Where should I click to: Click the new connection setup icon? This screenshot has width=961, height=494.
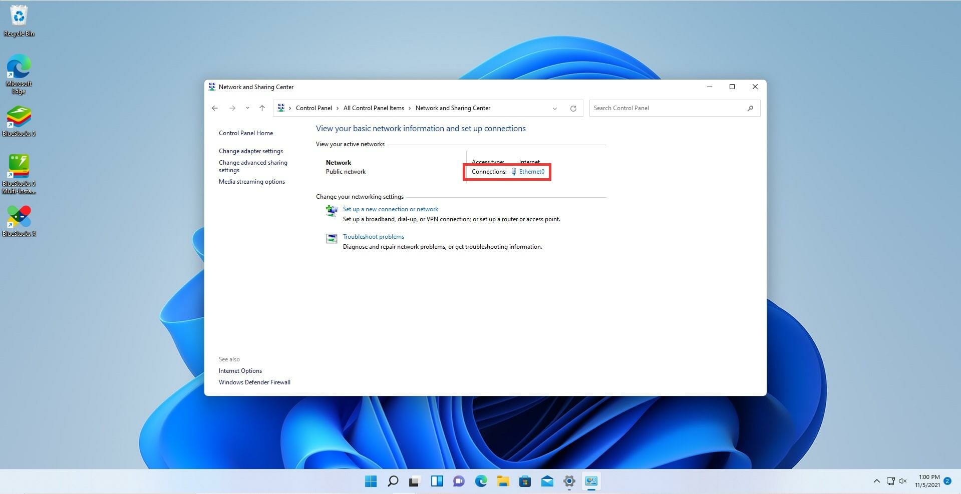(x=332, y=211)
